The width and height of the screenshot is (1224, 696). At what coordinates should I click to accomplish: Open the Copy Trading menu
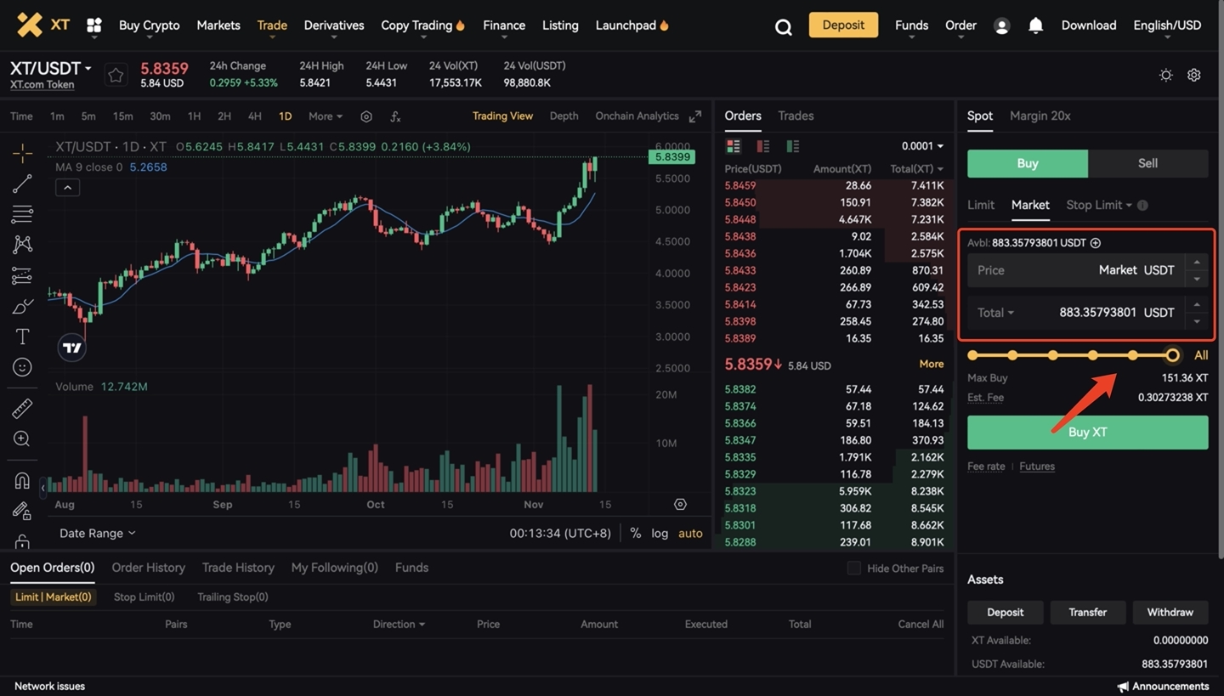point(422,25)
